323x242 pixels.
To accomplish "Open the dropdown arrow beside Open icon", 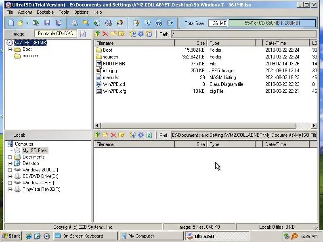I will tap(27, 23).
